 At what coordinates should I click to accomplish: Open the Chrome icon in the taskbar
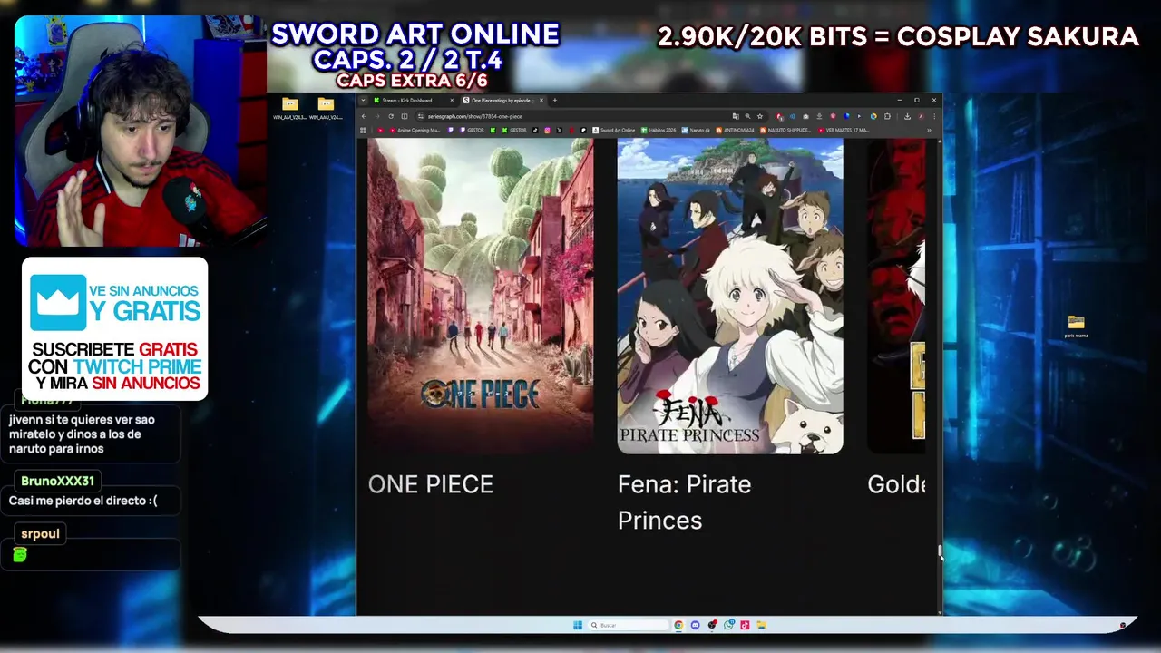pos(678,625)
